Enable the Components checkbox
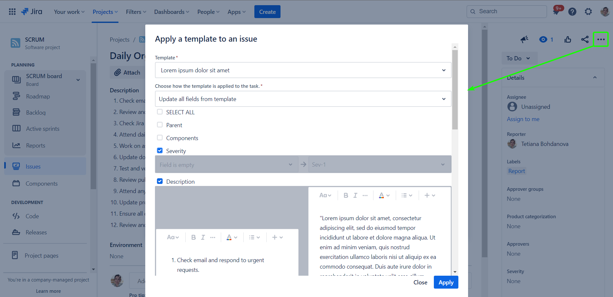The width and height of the screenshot is (613, 297). point(160,138)
